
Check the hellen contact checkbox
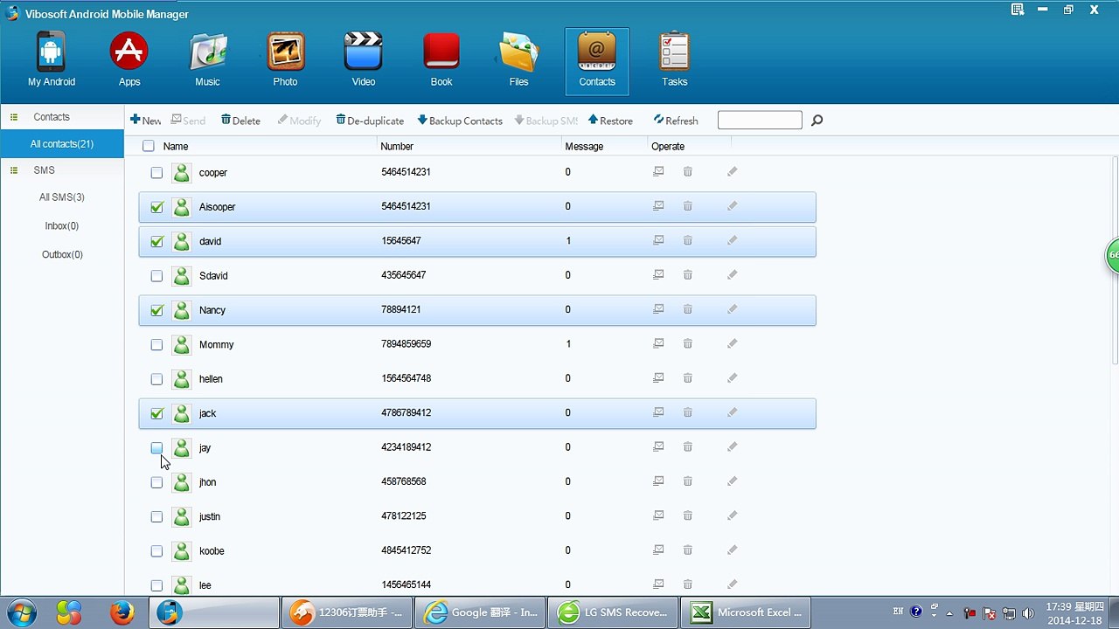coord(156,379)
